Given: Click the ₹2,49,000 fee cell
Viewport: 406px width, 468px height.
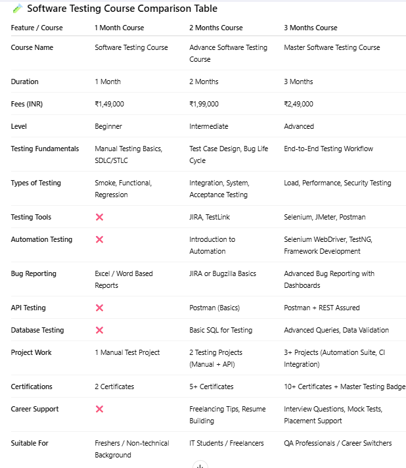Looking at the screenshot, I should point(298,104).
